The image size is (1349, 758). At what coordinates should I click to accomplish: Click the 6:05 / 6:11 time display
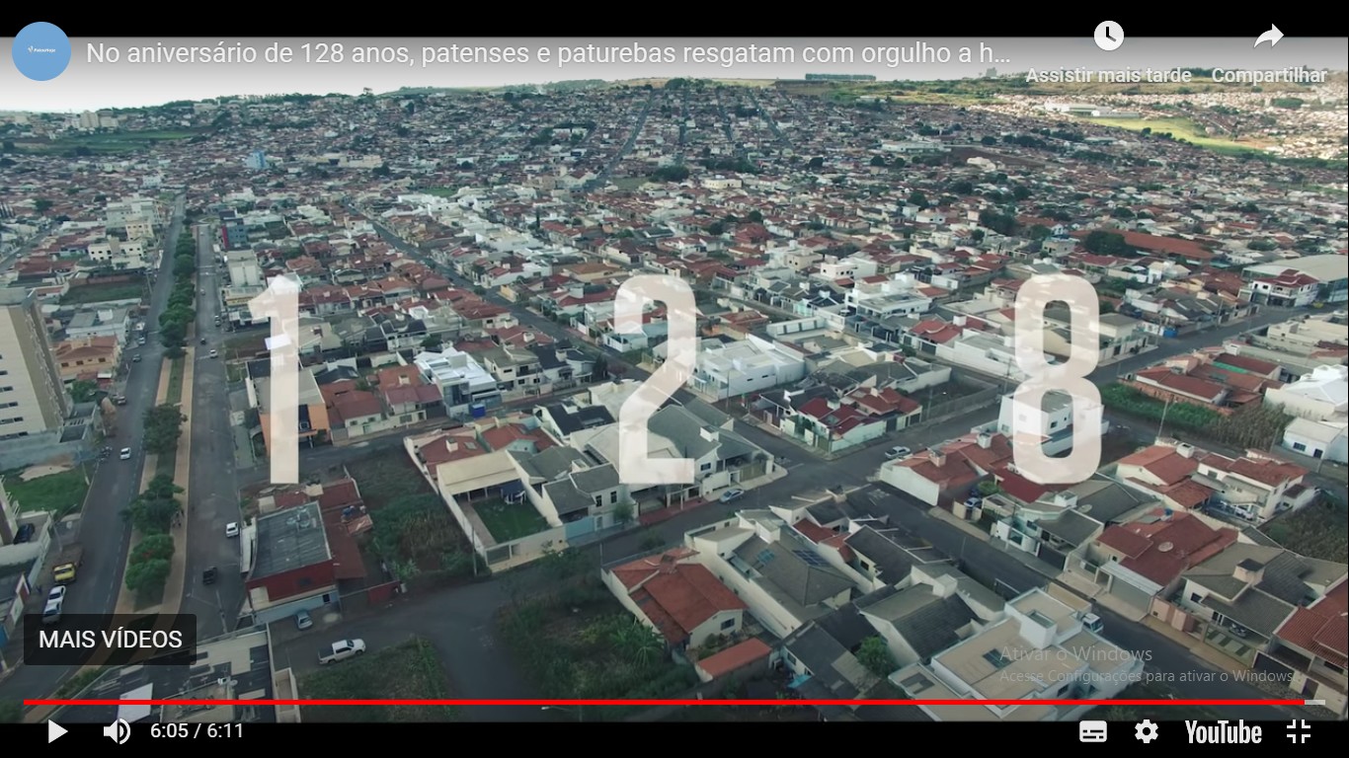point(197,731)
